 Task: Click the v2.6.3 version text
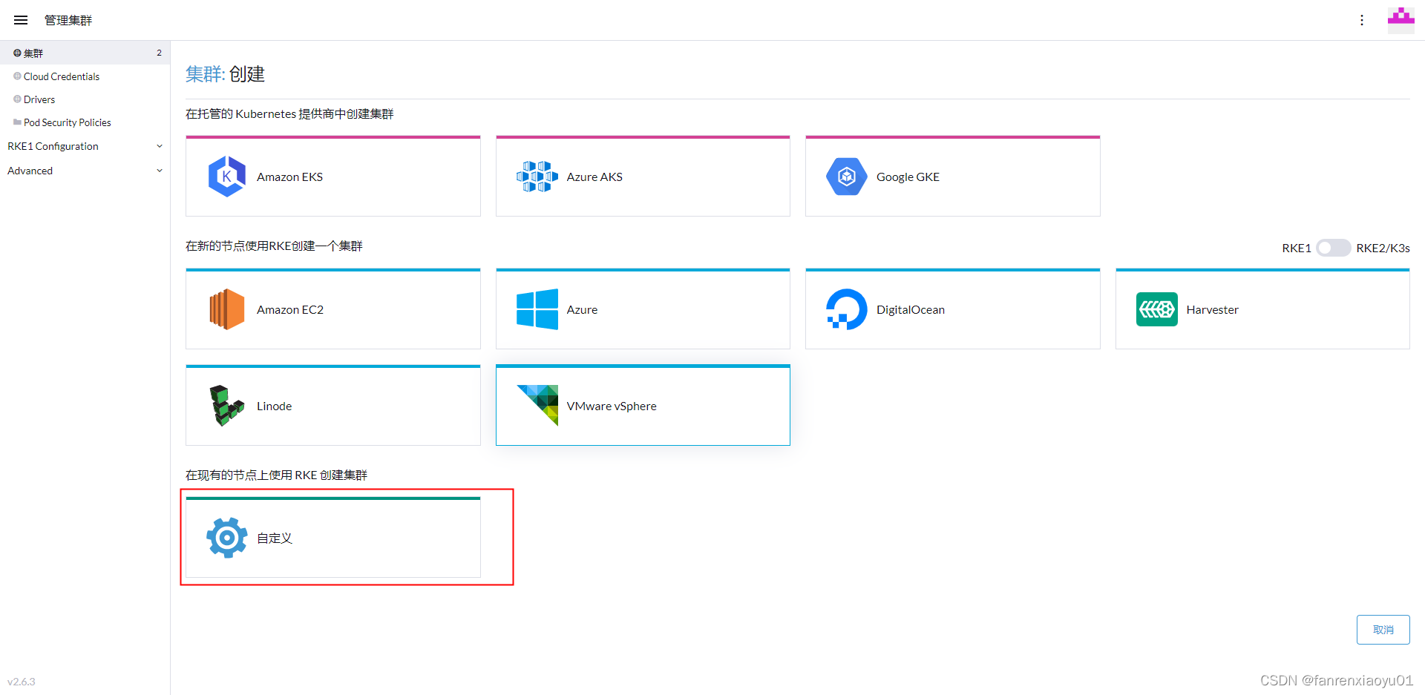pos(22,681)
